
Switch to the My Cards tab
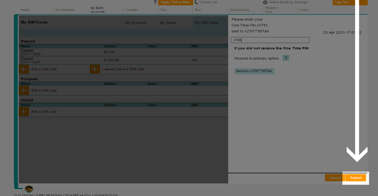(168, 23)
